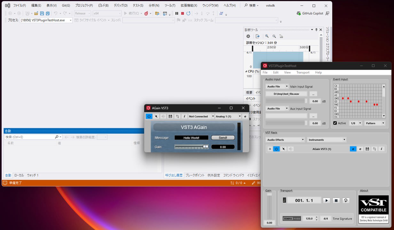Toggle power state of AGain in VST Rack
Image resolution: width=394 pixels, height=230 pixels.
click(276, 149)
